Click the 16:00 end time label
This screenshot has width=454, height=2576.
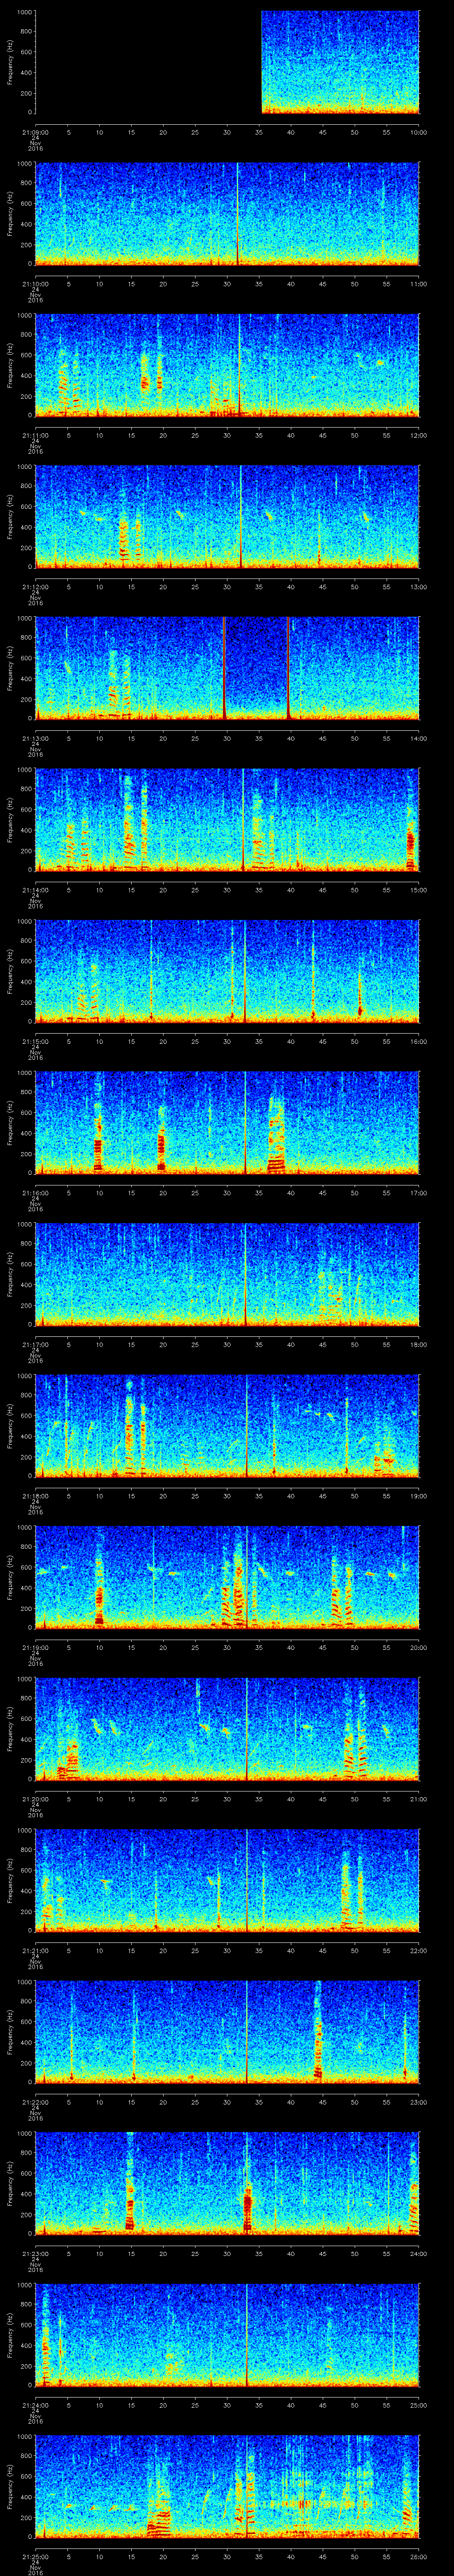[x=418, y=1041]
